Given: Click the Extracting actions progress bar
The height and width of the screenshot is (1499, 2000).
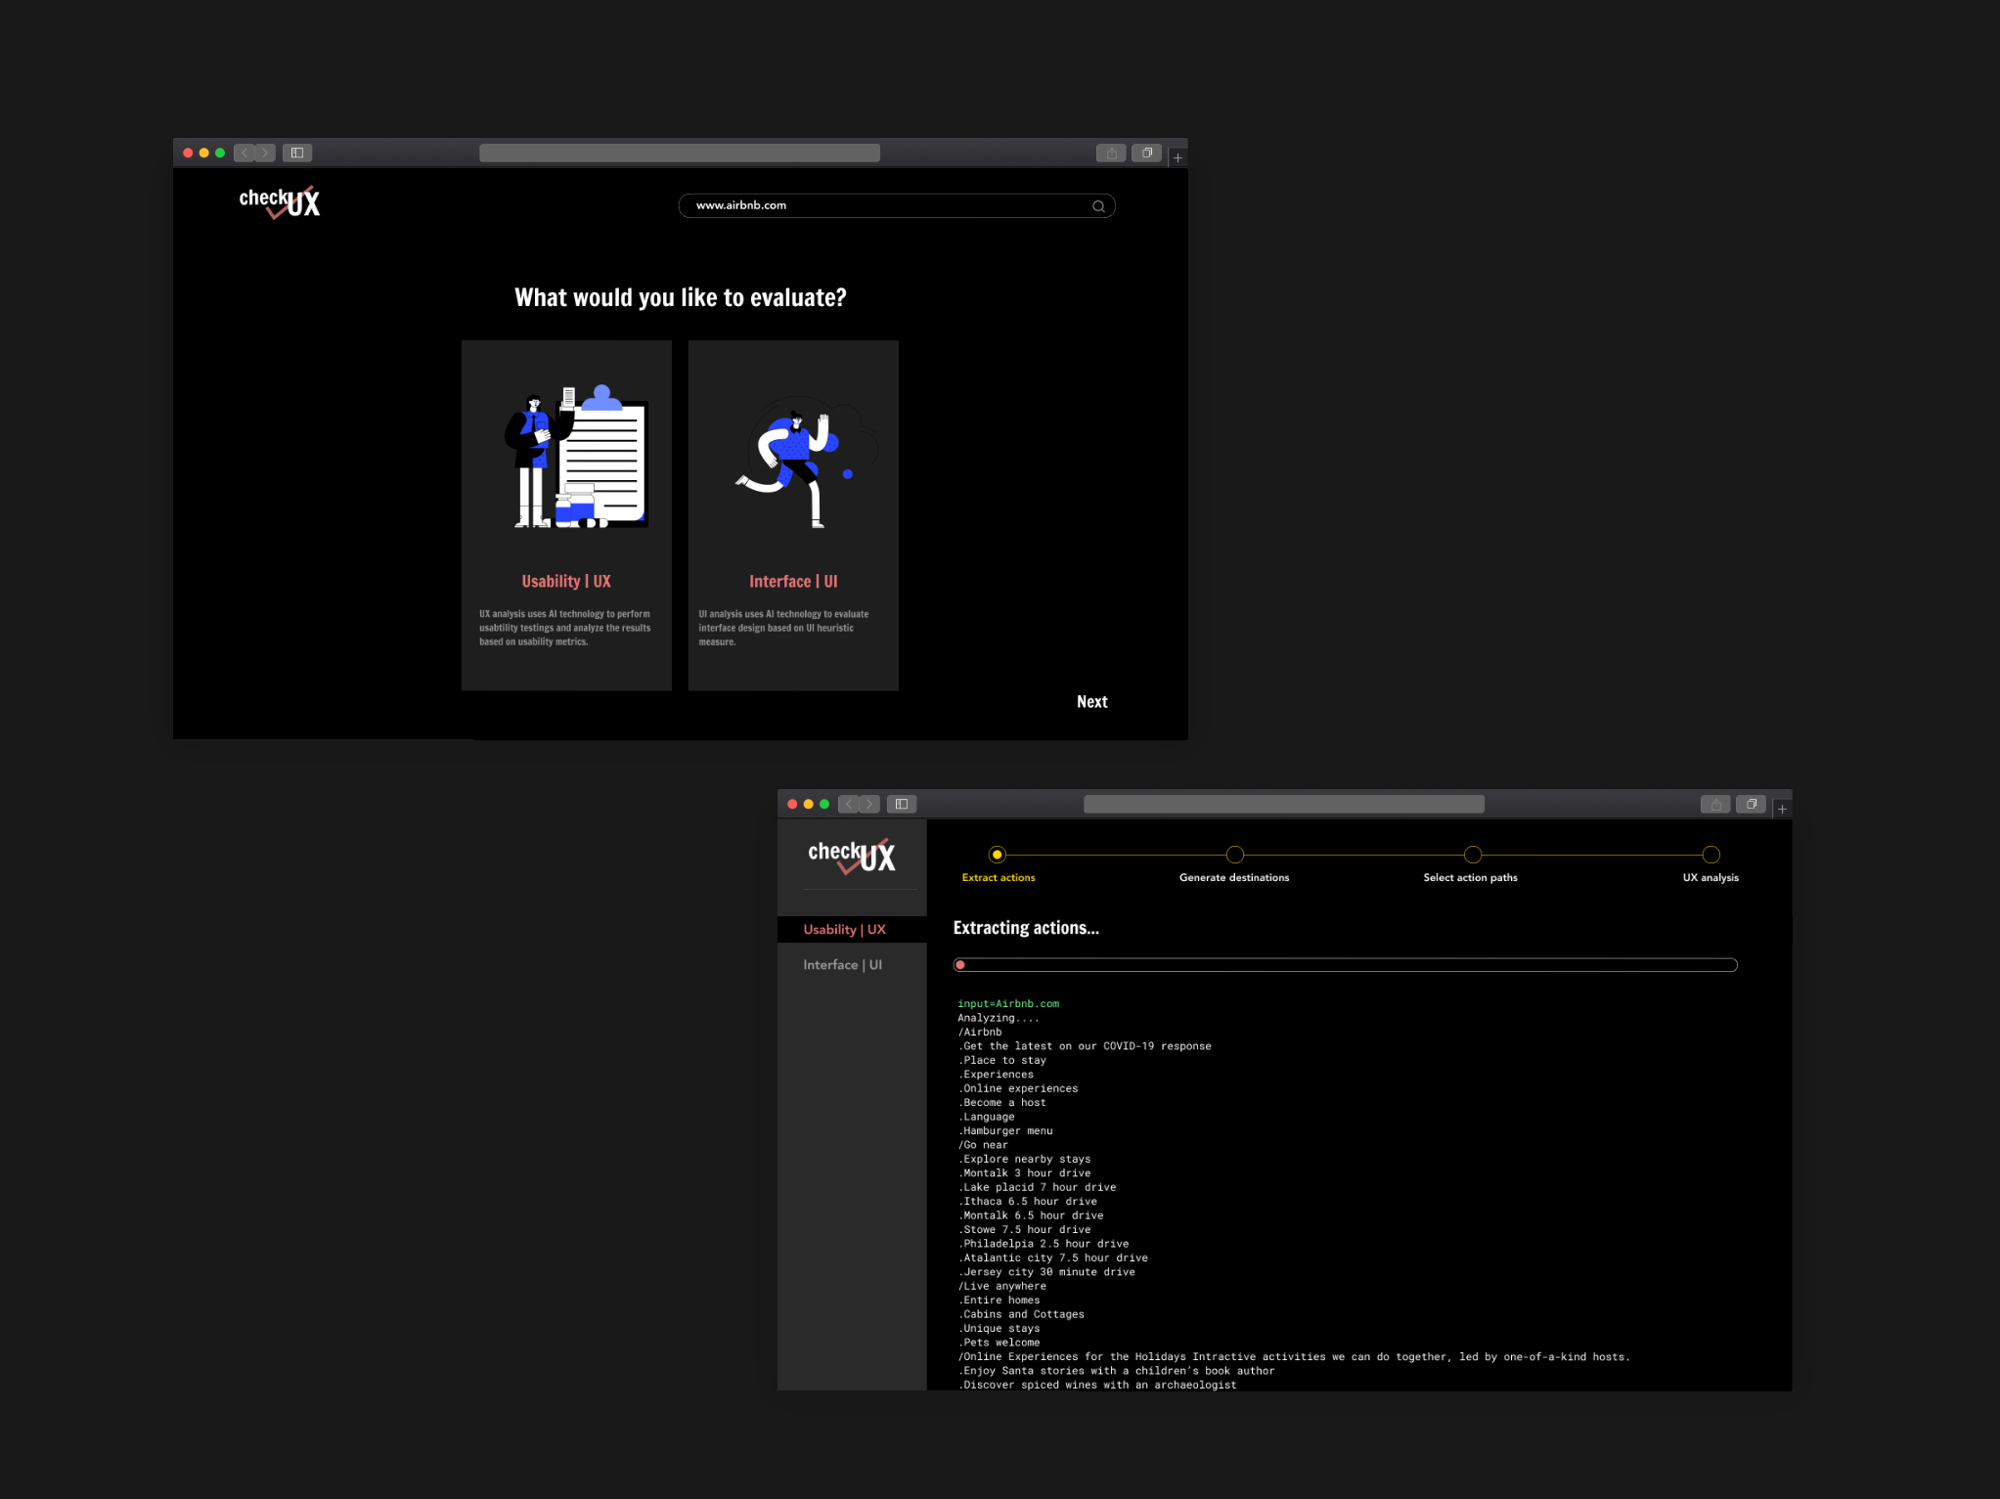Looking at the screenshot, I should point(1346,965).
